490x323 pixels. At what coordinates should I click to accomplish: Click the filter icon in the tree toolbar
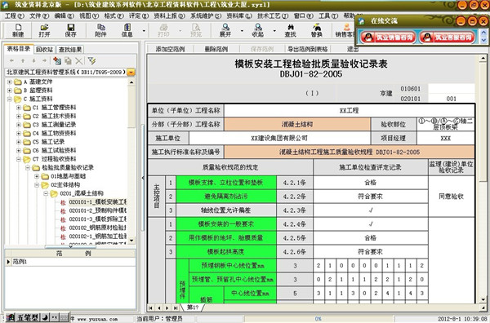pos(91,60)
